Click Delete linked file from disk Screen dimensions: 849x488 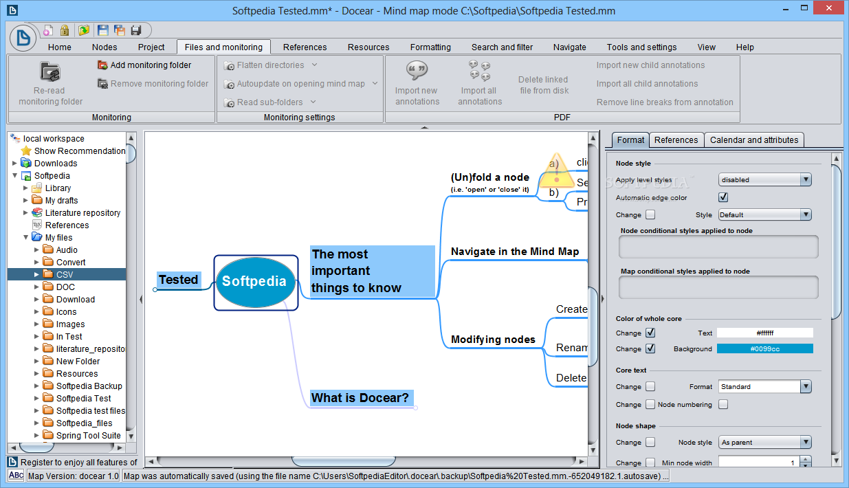pyautogui.click(x=543, y=85)
